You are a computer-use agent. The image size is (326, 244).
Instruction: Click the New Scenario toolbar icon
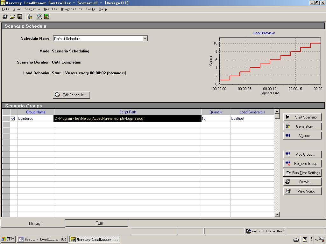tap(5, 17)
